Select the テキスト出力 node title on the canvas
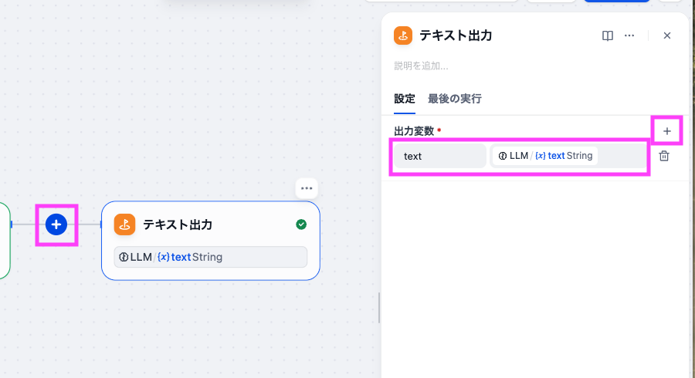This screenshot has width=695, height=378. click(x=178, y=224)
